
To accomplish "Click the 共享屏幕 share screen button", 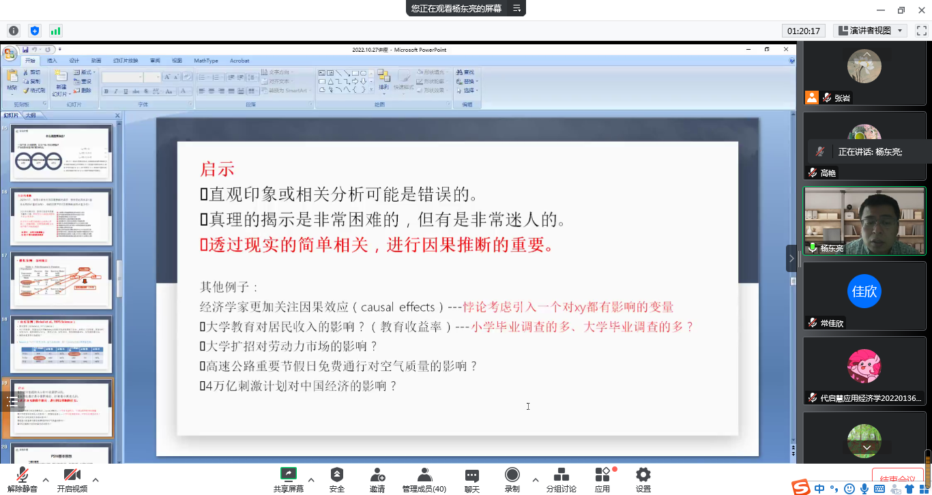I will pyautogui.click(x=289, y=479).
